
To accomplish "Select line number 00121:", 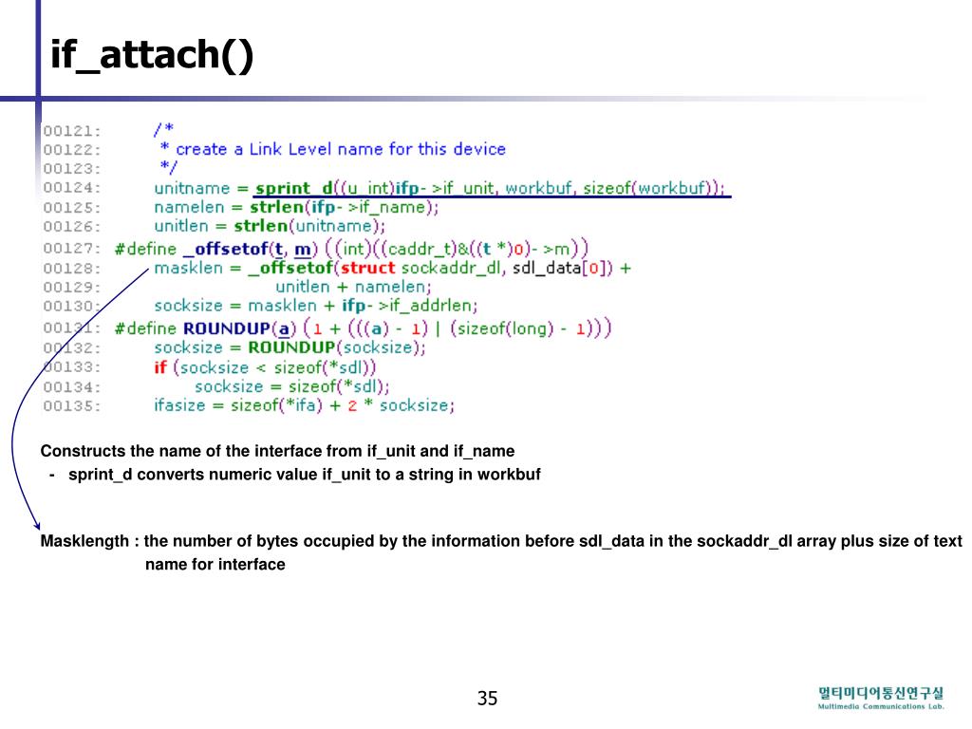I will click(x=72, y=131).
